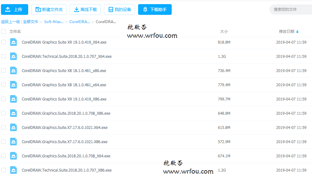Check the box for Technical.Suite 707_X86.exe

(3, 170)
